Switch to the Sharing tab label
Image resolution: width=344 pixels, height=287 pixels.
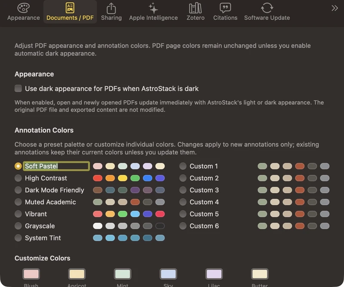[x=111, y=18]
